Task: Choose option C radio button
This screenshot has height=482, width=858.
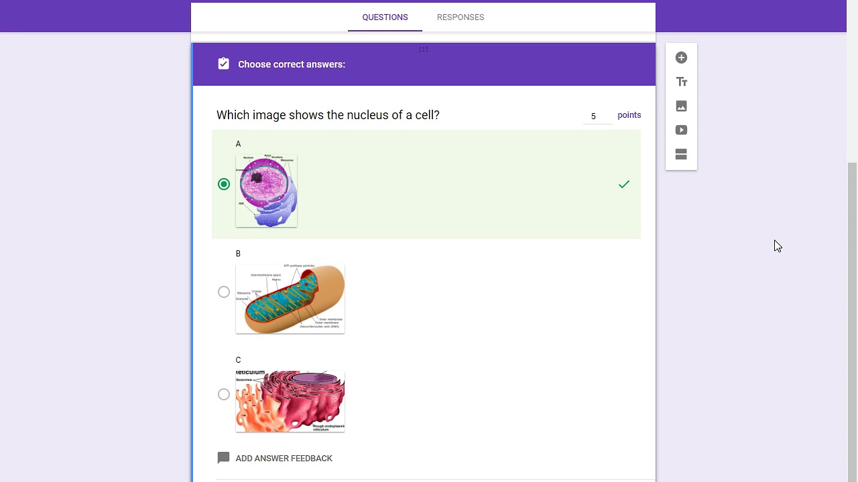Action: click(x=224, y=394)
